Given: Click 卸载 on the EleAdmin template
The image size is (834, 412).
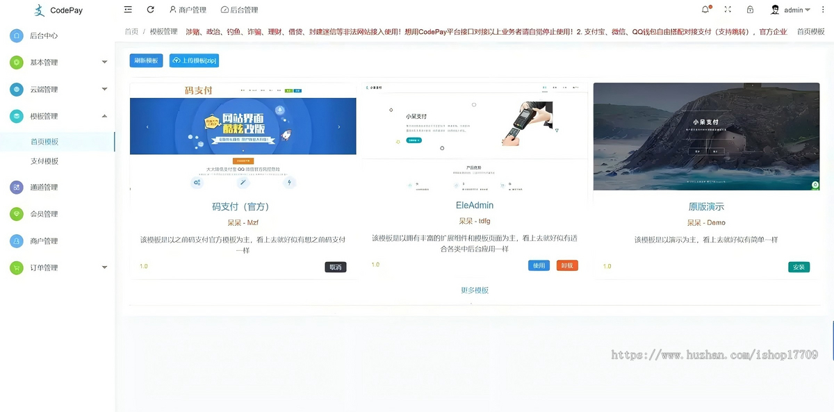Looking at the screenshot, I should coord(567,265).
